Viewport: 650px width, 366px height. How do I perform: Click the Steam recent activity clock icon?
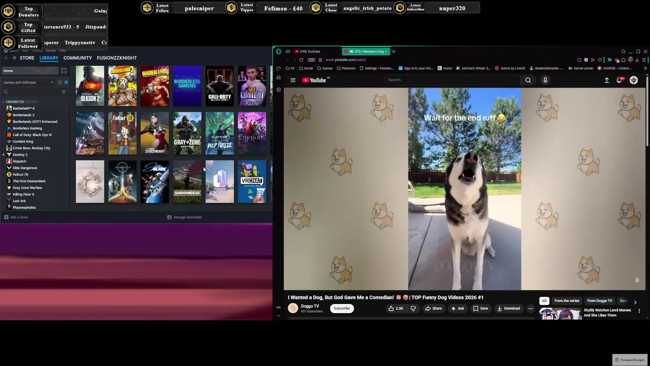click(x=59, y=82)
